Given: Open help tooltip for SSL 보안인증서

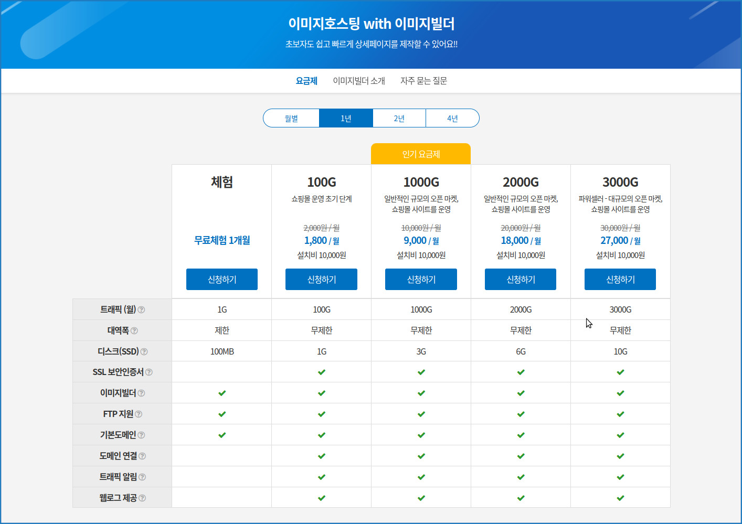Looking at the screenshot, I should (149, 372).
